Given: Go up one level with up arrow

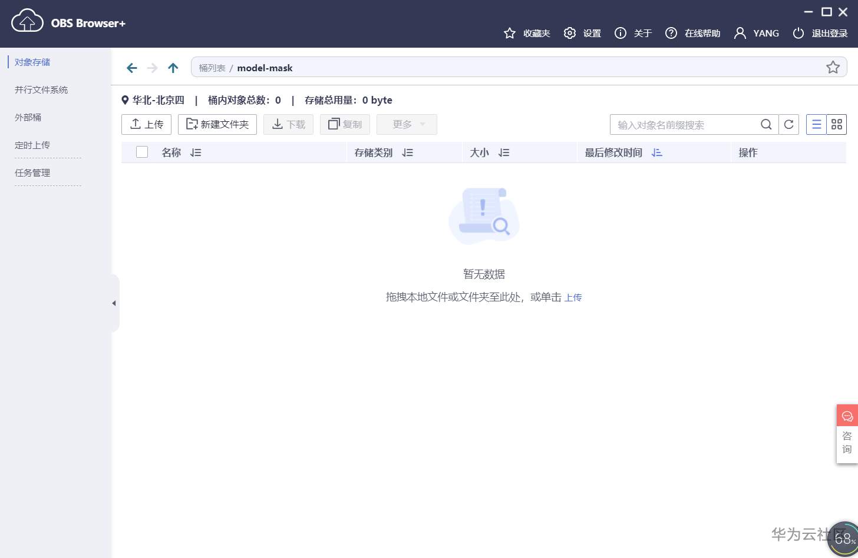Looking at the screenshot, I should pos(173,68).
